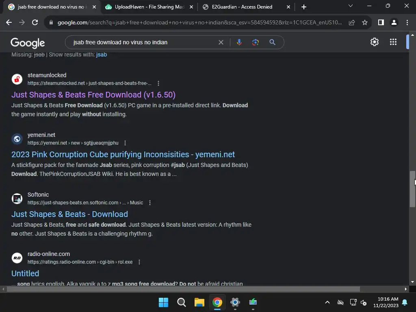416x312 pixels.
Task: Click scrollbar down arrow
Action: coord(412,282)
